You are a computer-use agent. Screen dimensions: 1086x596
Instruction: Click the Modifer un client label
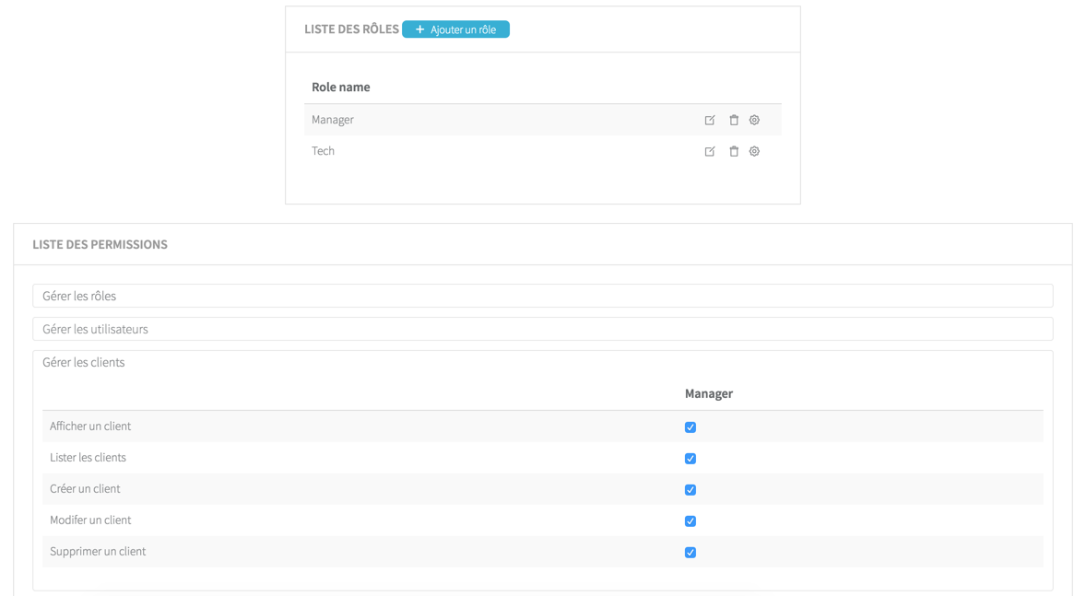pyautogui.click(x=90, y=520)
